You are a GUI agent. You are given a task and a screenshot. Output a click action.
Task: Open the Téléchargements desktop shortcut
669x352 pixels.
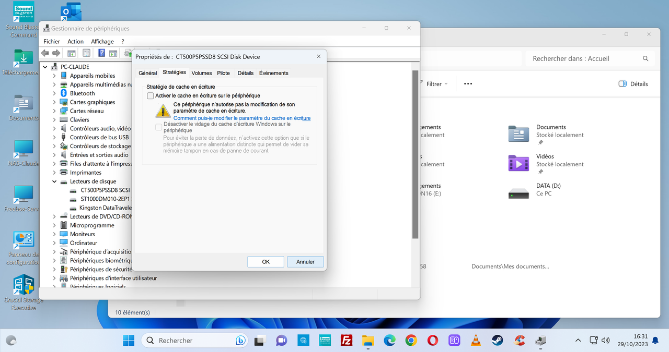23,63
